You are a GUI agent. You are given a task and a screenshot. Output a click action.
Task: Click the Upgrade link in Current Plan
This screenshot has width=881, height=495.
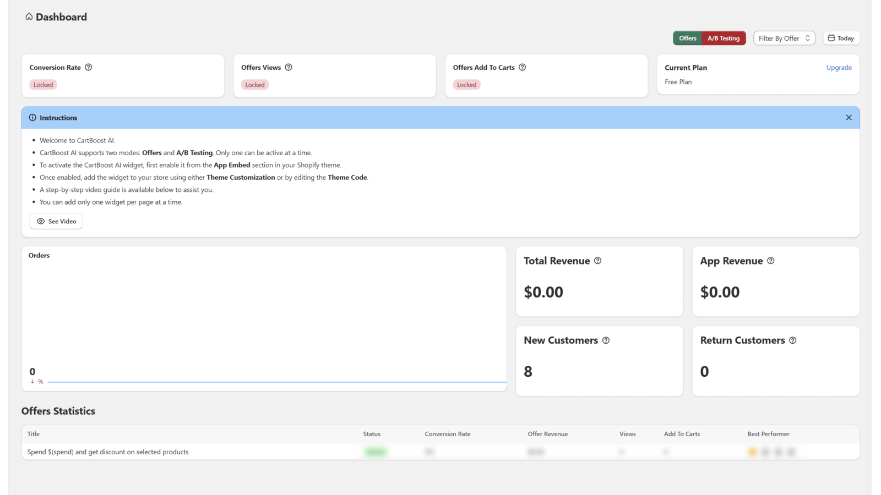(839, 67)
